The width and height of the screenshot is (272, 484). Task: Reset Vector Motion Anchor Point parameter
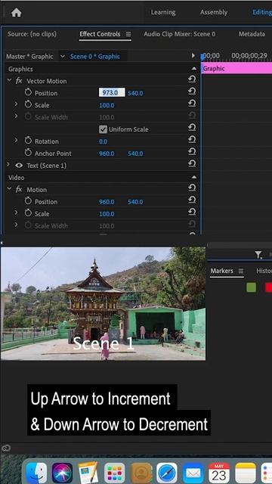pyautogui.click(x=192, y=151)
